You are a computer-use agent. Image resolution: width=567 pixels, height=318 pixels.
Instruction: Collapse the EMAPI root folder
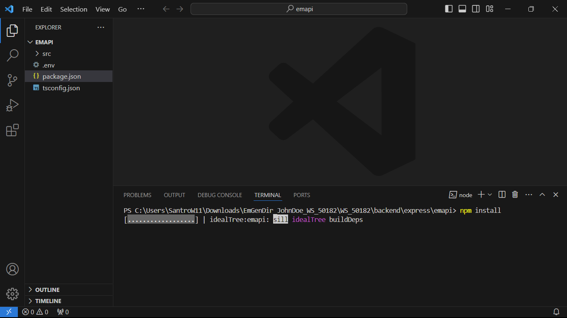click(68, 42)
